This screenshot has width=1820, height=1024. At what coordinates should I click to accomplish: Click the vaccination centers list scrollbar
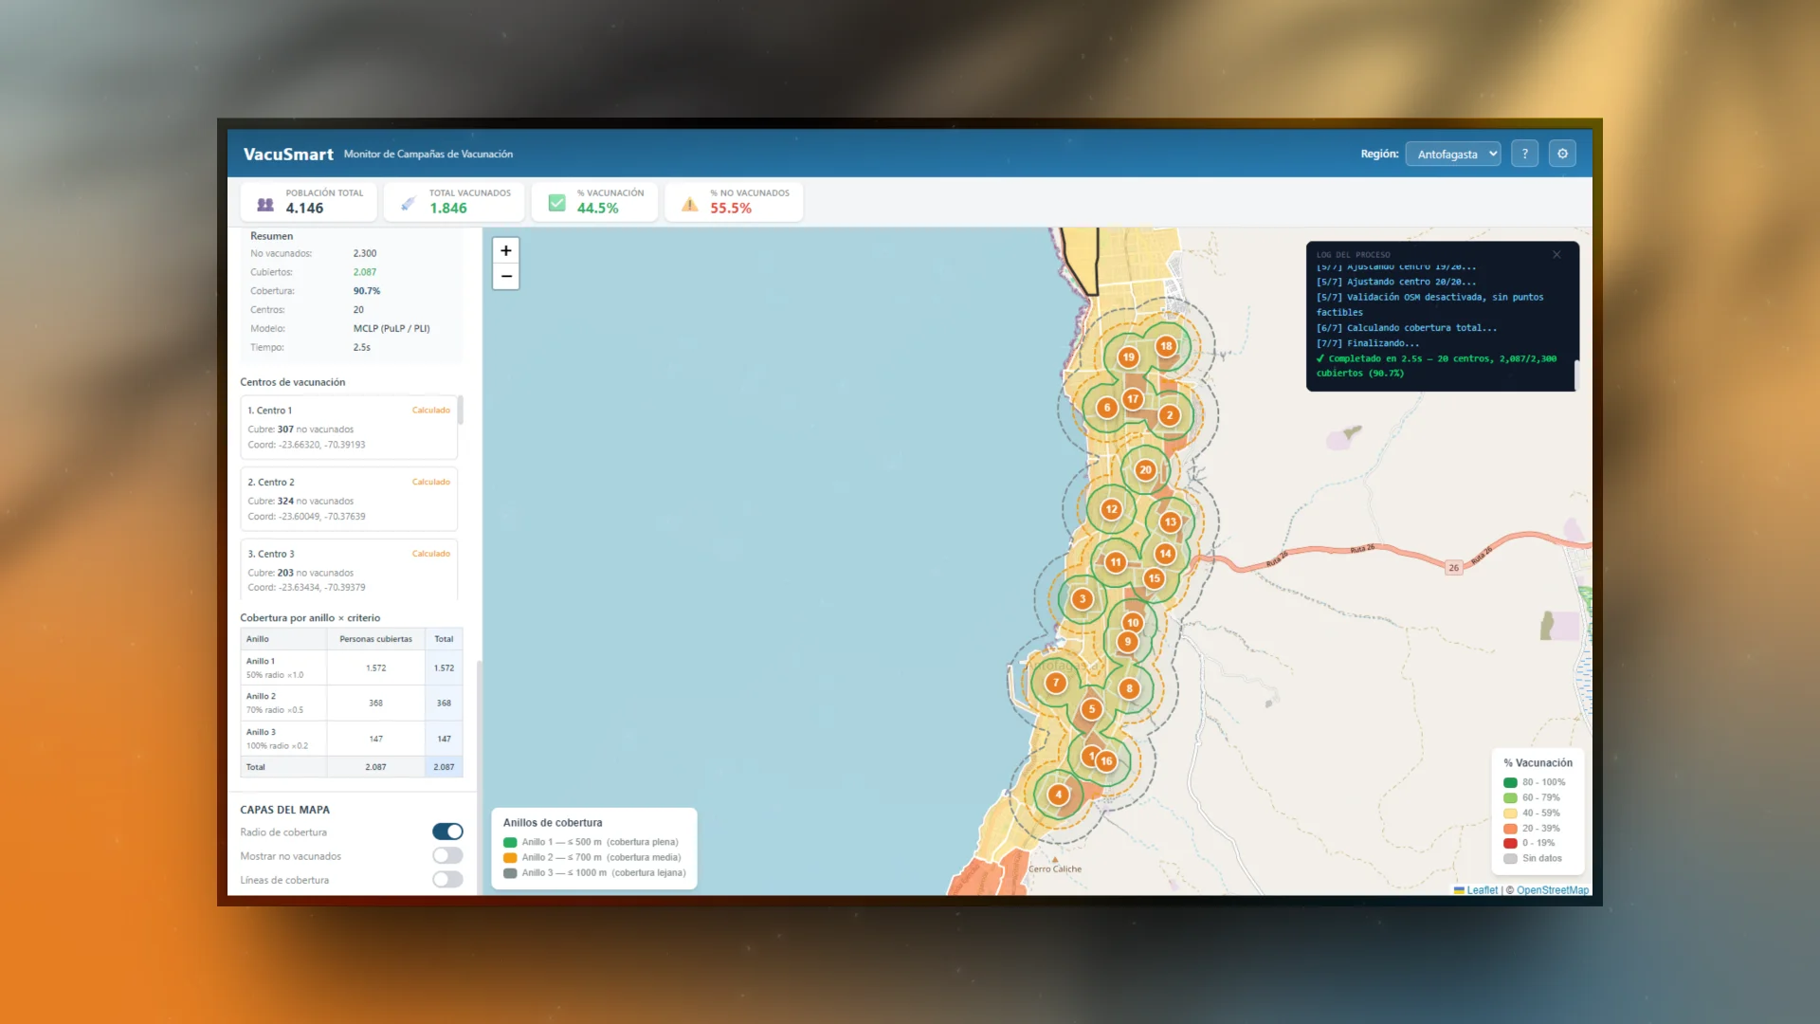coord(461,410)
